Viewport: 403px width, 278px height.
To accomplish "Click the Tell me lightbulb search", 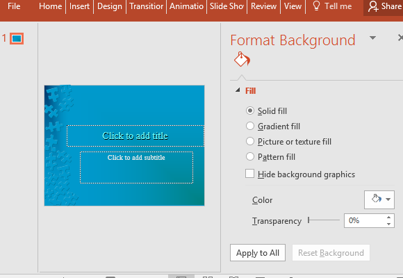I will pos(332,6).
